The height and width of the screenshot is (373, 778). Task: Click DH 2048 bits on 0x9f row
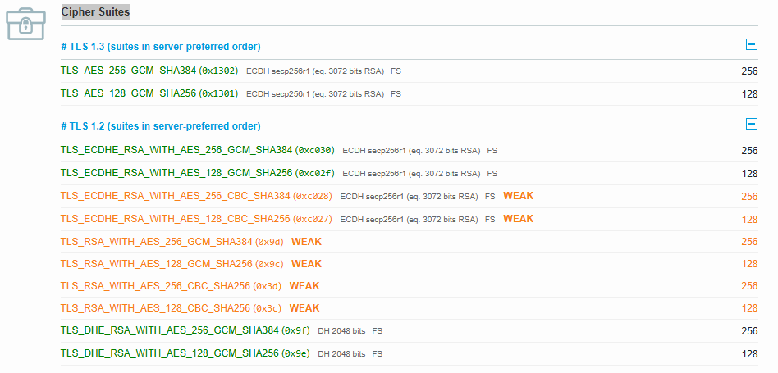[341, 331]
